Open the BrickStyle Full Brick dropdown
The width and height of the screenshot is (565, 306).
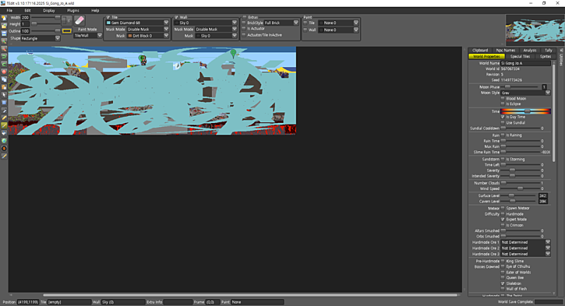pyautogui.click(x=281, y=23)
